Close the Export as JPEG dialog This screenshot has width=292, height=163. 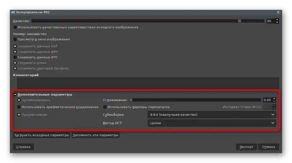click(x=278, y=12)
